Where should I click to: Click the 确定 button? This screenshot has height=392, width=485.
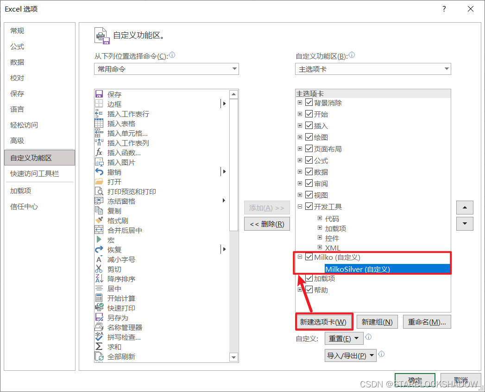pos(415,380)
